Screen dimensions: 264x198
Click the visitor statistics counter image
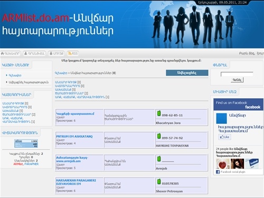click(26, 144)
